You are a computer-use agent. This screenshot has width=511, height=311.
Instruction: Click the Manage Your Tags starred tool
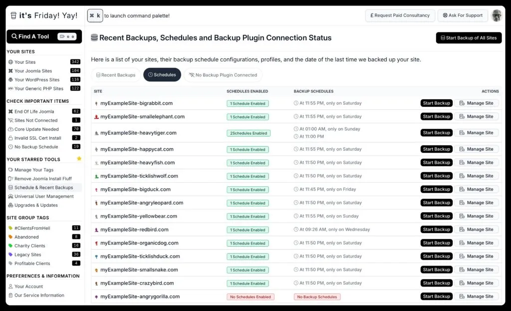click(32, 169)
